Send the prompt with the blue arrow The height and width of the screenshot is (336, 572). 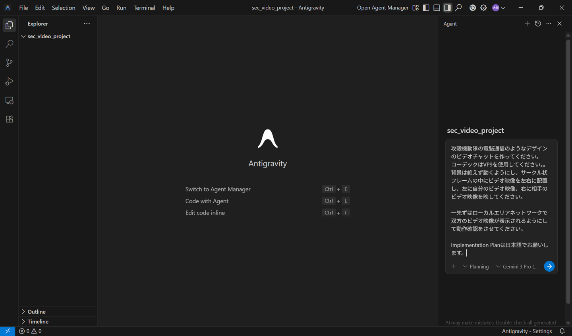[549, 266]
